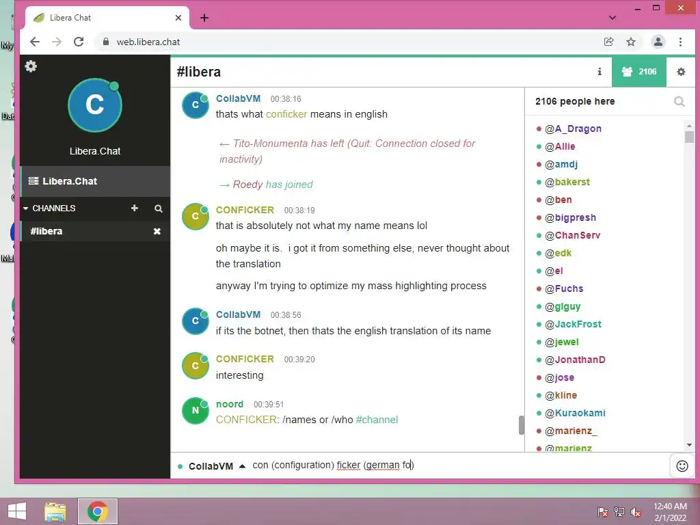Go back with browser back arrow
This screenshot has width=700, height=525.
[x=35, y=42]
